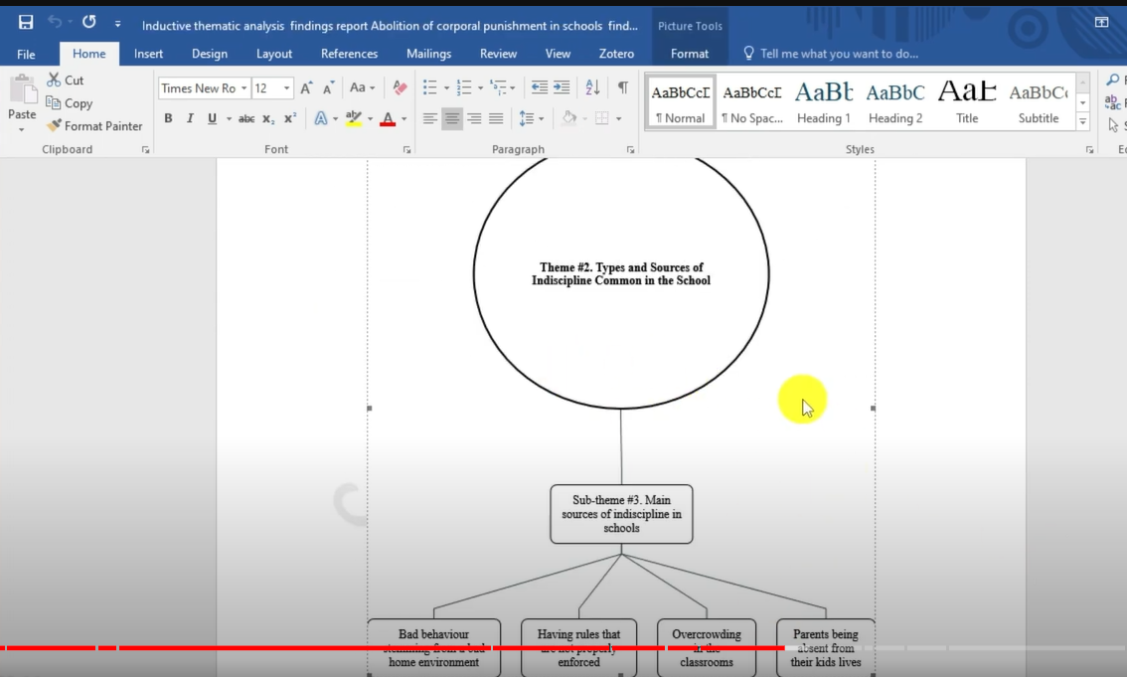Image resolution: width=1127 pixels, height=677 pixels.
Task: Toggle Superscript formatting
Action: click(x=290, y=118)
